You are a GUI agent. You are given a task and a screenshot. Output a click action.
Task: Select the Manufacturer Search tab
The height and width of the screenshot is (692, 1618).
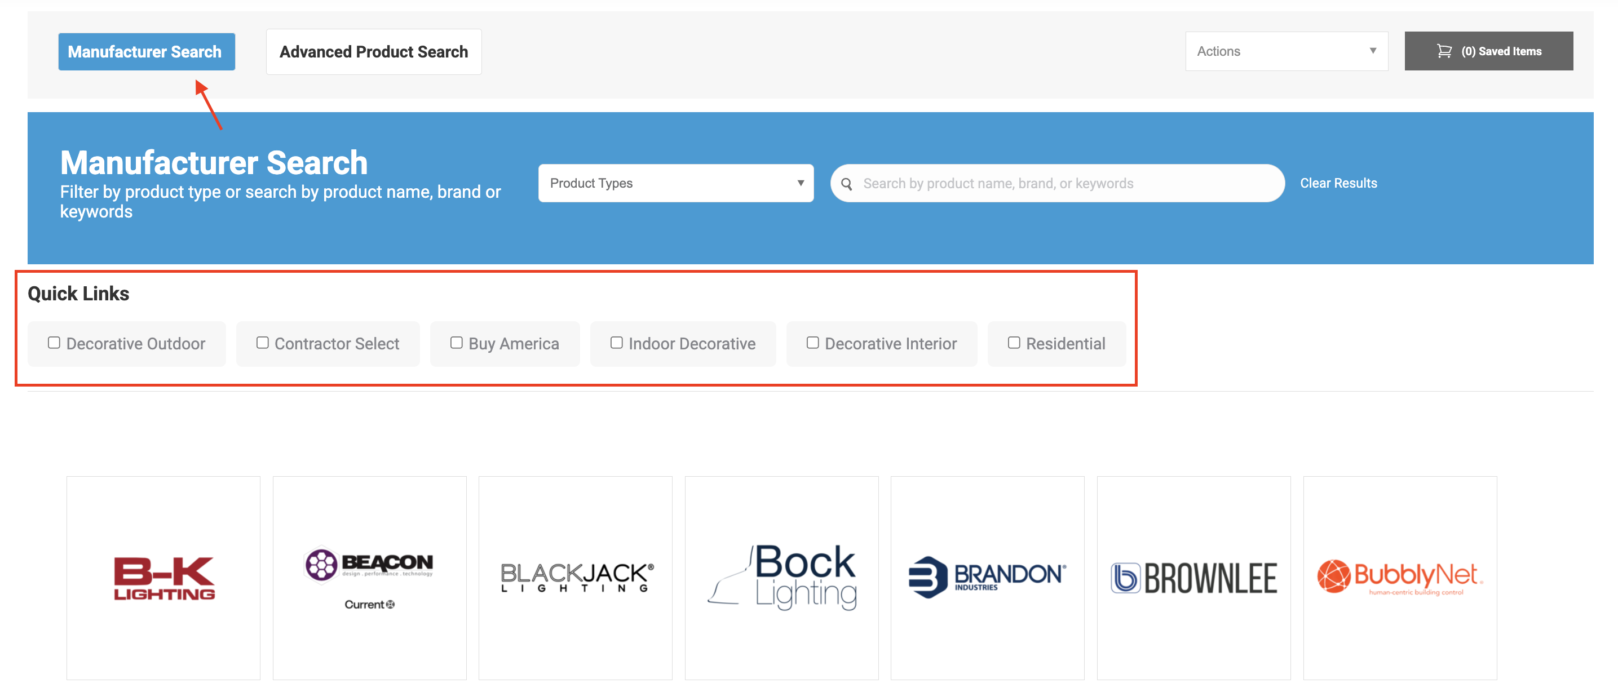(147, 52)
